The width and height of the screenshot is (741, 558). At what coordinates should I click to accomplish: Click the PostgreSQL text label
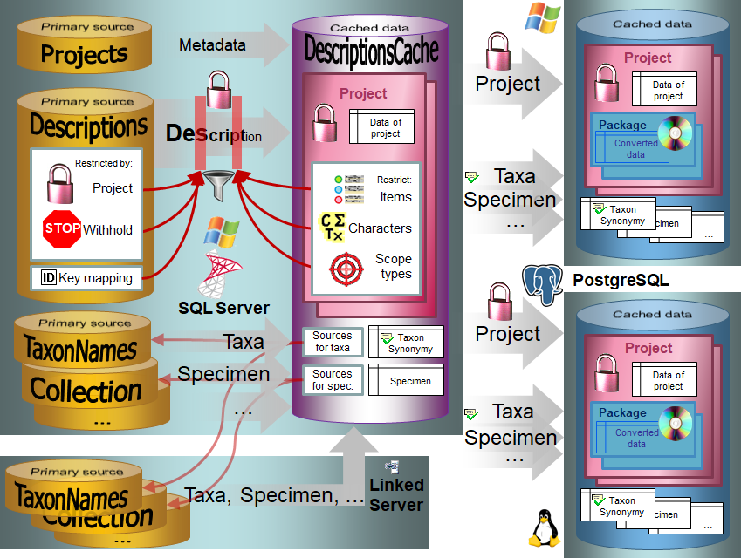coord(621,280)
